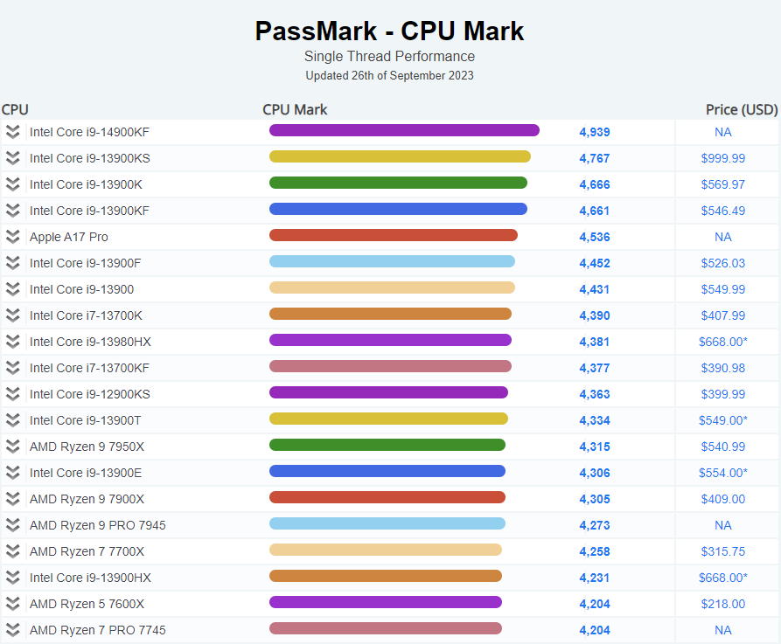Screen dimensions: 781x644
Task: Open the Intel Core i7-13700KF link
Action: 89,368
